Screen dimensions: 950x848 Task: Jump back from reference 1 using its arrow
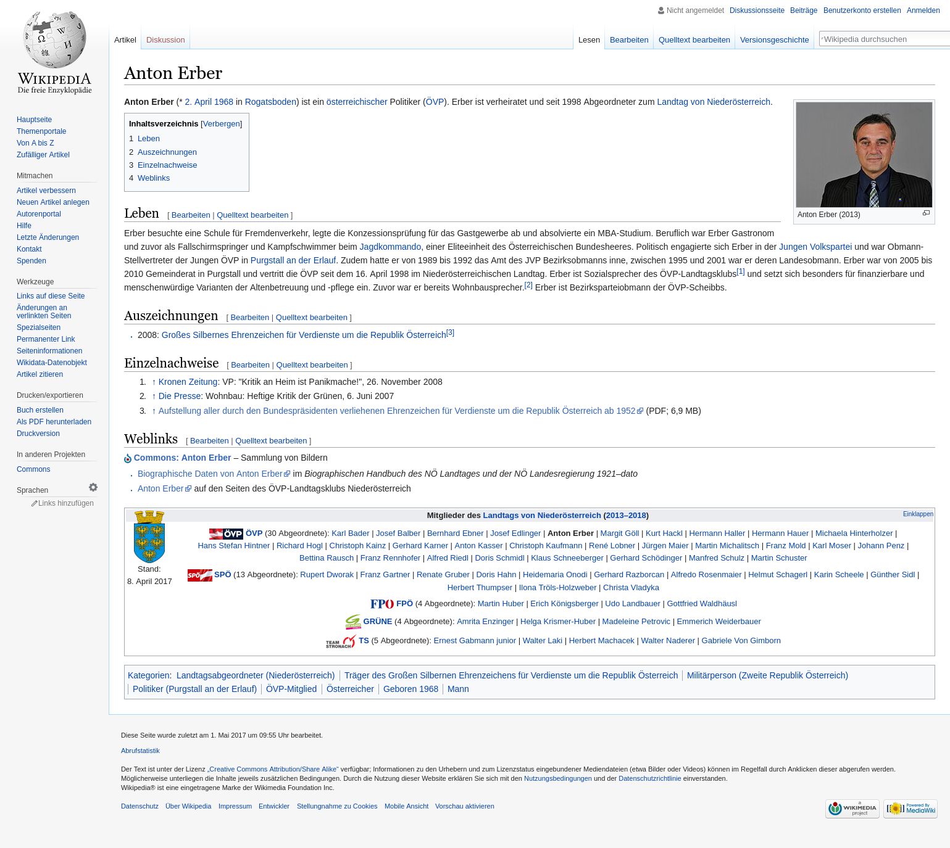[154, 382]
